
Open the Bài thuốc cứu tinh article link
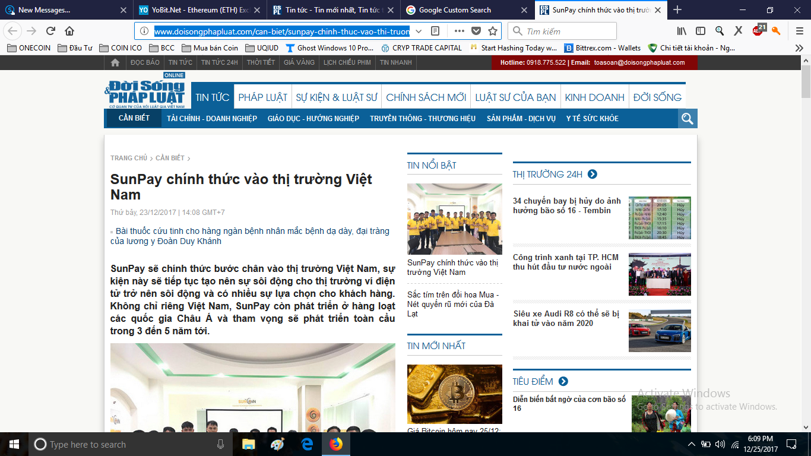pyautogui.click(x=250, y=236)
